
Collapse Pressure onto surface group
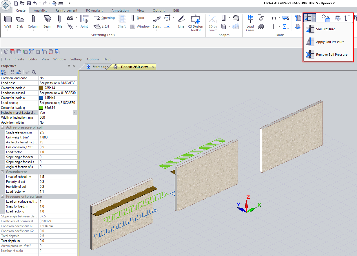tap(3, 196)
